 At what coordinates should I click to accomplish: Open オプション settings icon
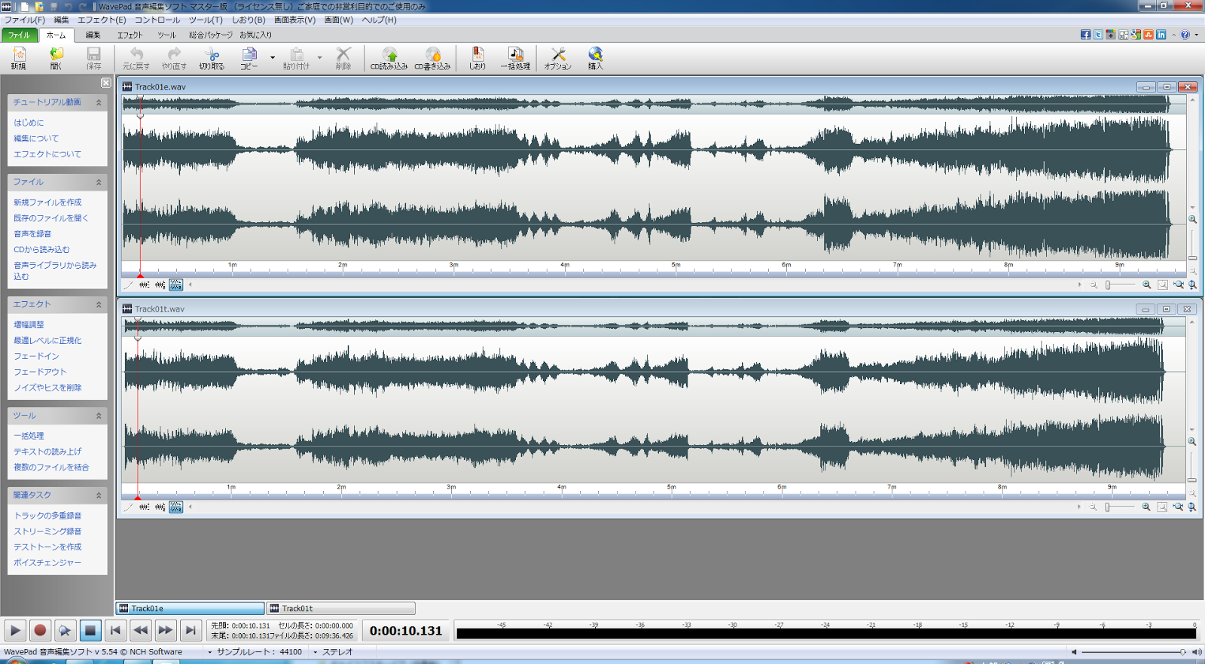(x=558, y=57)
